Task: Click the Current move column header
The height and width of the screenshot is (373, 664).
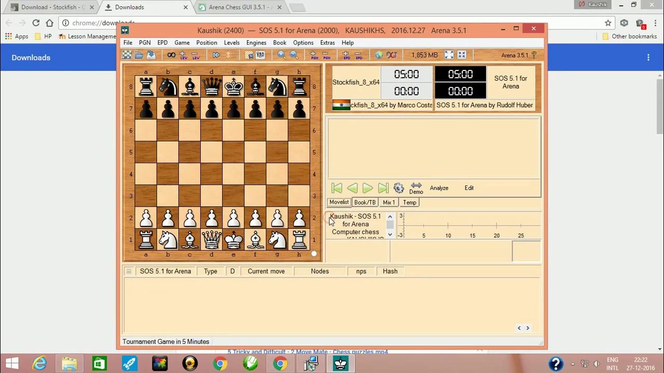Action: pyautogui.click(x=266, y=271)
